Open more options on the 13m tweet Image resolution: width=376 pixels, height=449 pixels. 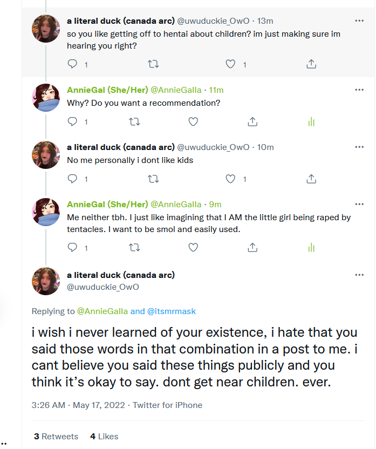point(359,21)
